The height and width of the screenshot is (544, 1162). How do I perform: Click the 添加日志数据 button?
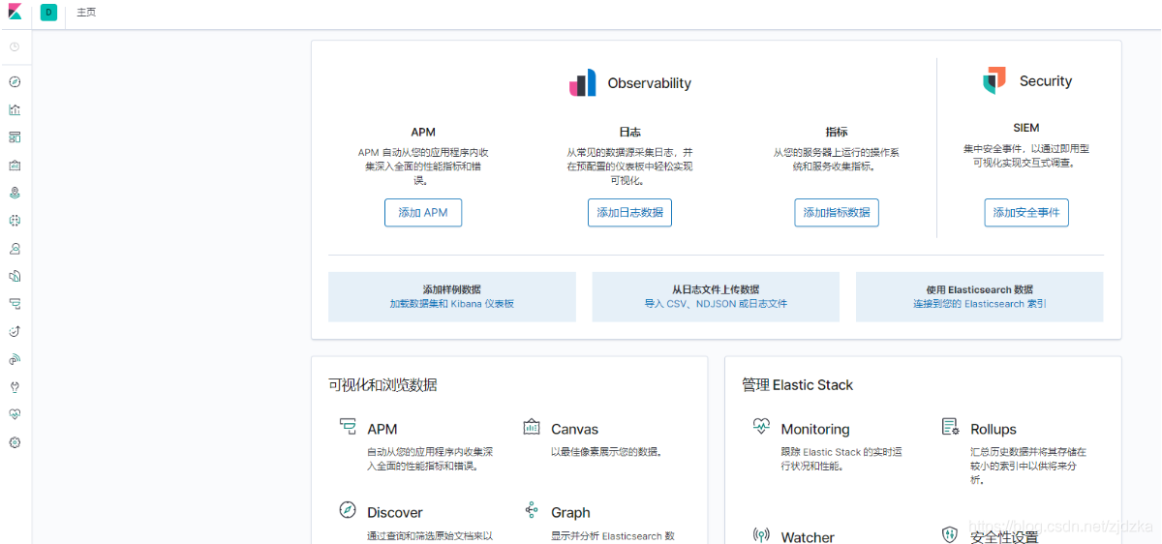tap(629, 213)
